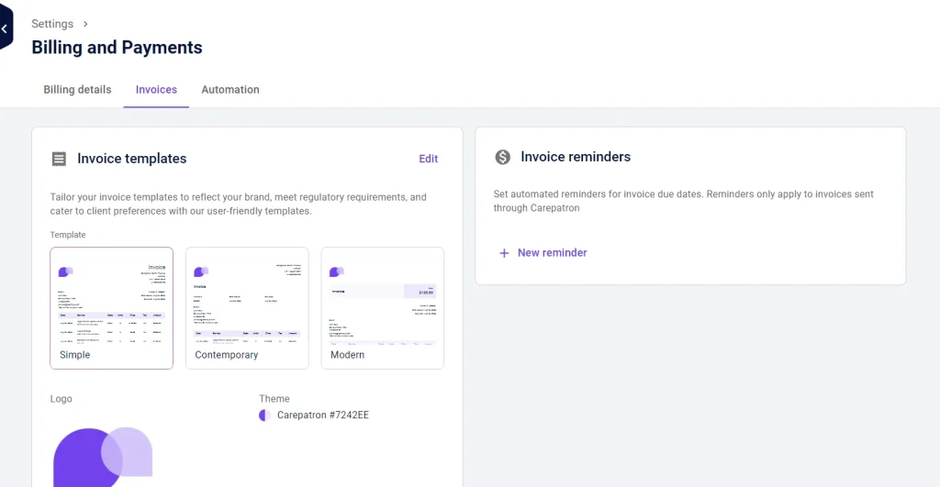940x487 pixels.
Task: Collapse sidebar using the dark chevron button
Action: 6,28
